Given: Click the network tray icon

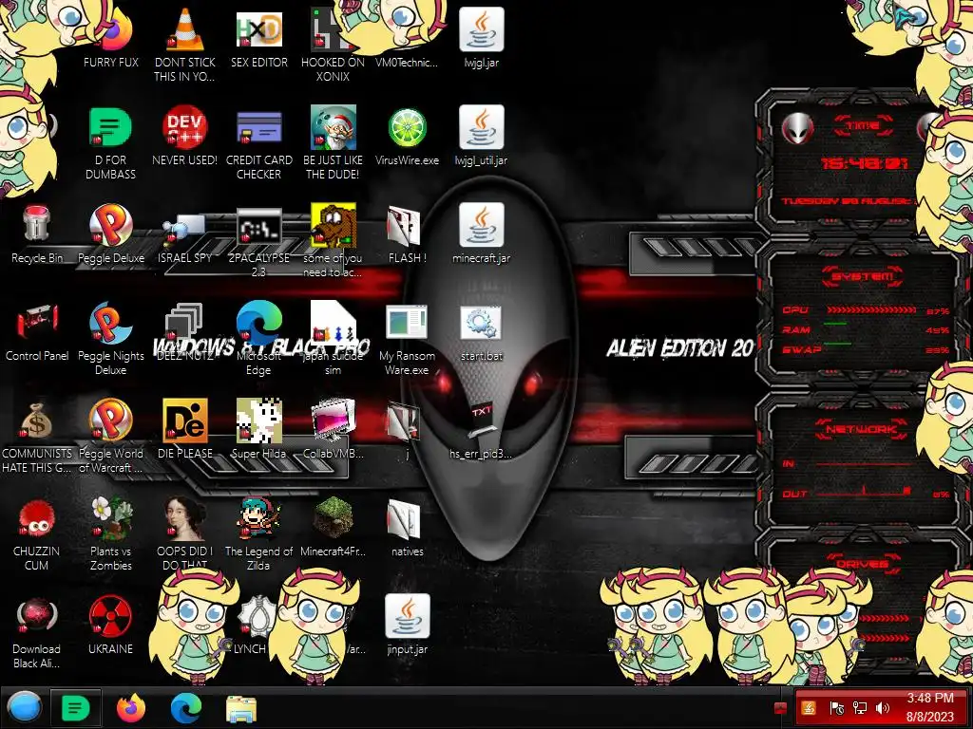Looking at the screenshot, I should [859, 707].
